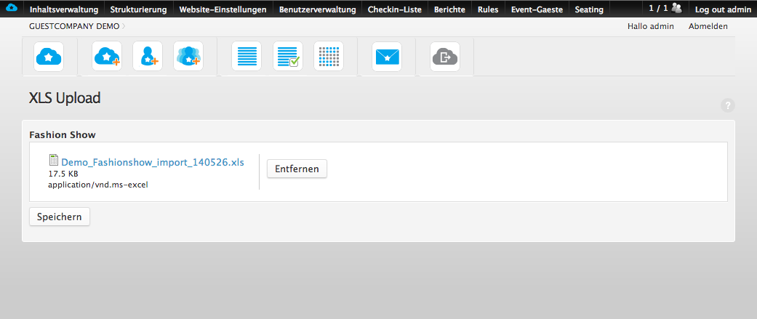757x319 pixels.
Task: Click the 1 / 1 user counter
Action: (x=659, y=8)
